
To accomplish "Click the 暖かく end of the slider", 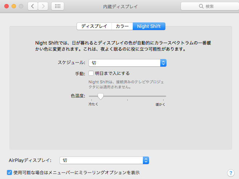I will 160,104.
